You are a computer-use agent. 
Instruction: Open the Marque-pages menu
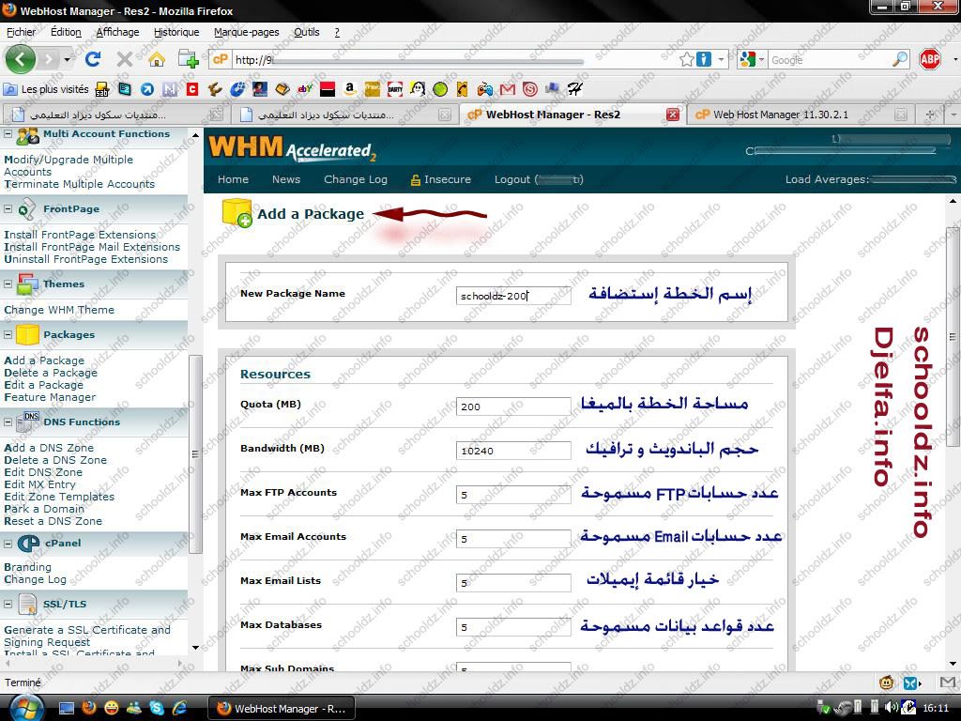pos(247,32)
